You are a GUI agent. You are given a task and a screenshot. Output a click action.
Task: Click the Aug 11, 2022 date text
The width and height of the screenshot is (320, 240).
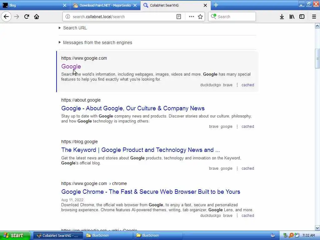72,200
